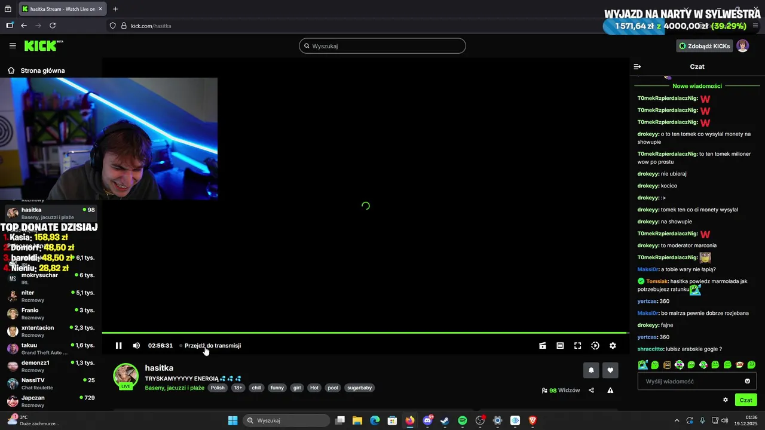Viewport: 765px width, 430px height.
Task: Click the funny tag
Action: [277, 388]
